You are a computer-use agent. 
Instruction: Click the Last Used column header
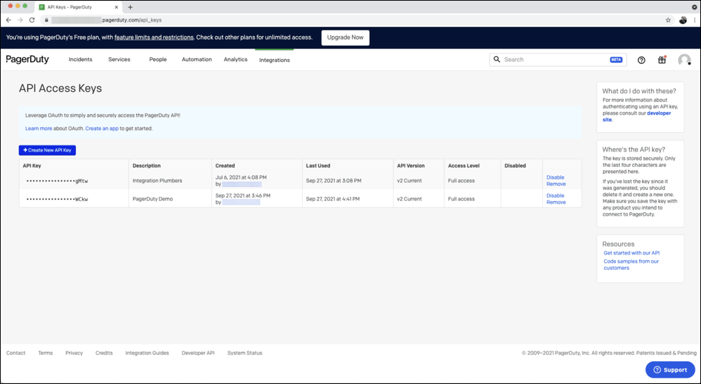coord(318,166)
